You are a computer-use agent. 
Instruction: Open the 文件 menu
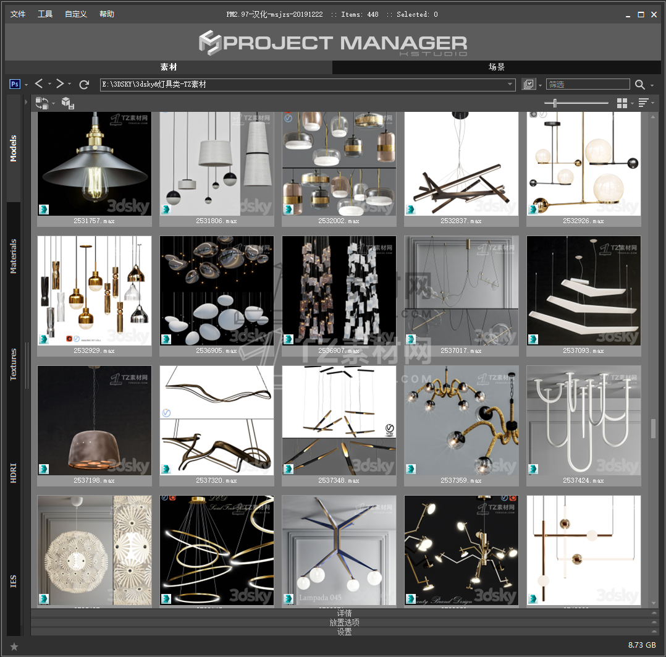pos(18,14)
